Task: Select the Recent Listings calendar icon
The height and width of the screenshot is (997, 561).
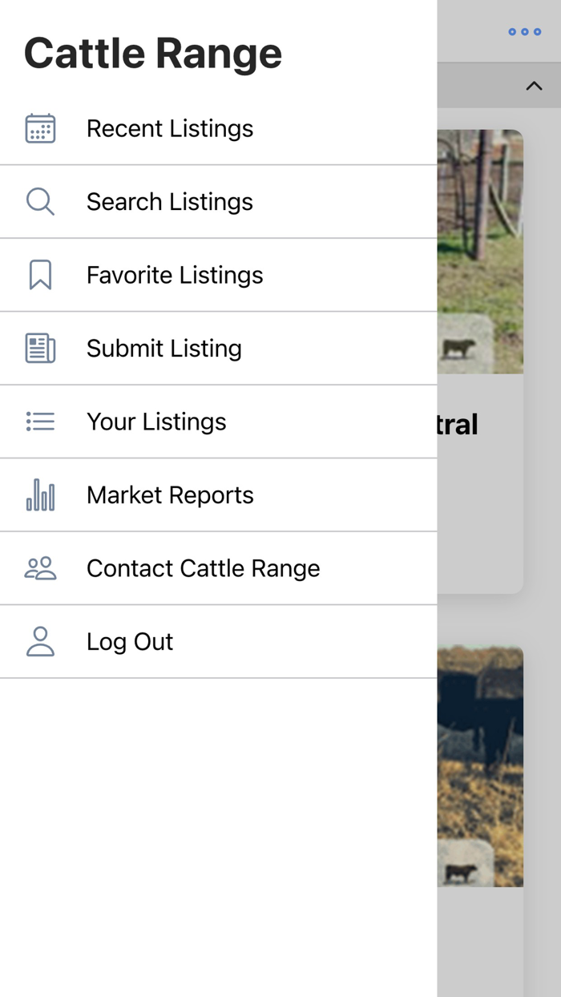Action: tap(40, 128)
